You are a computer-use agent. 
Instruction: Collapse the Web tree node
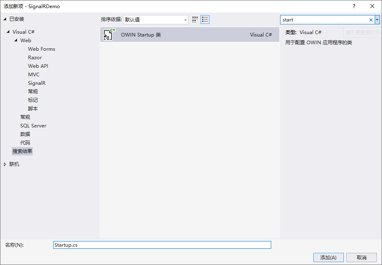click(16, 41)
